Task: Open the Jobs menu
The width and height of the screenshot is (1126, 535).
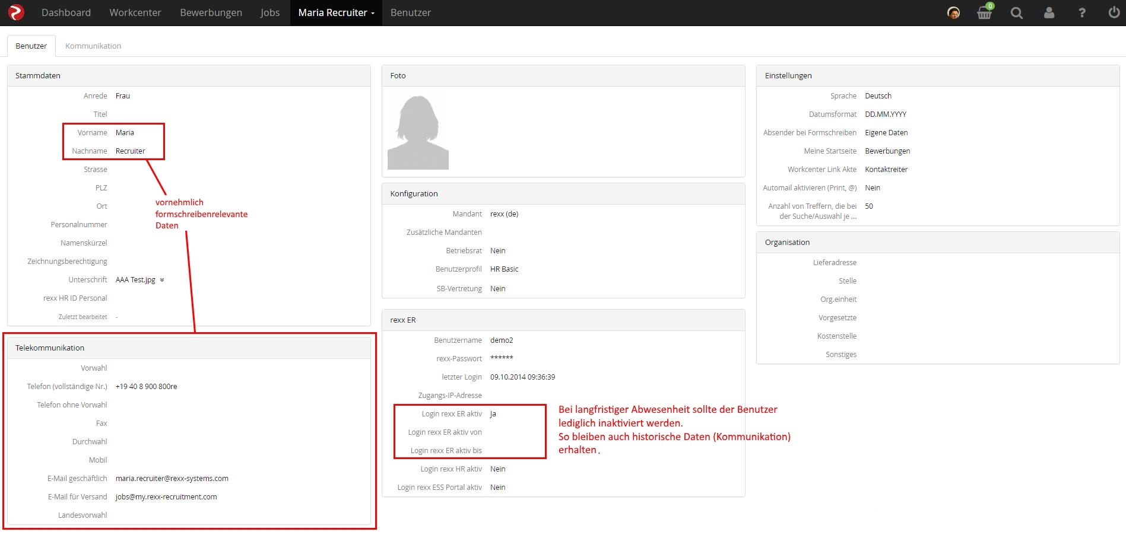Action: click(x=270, y=12)
